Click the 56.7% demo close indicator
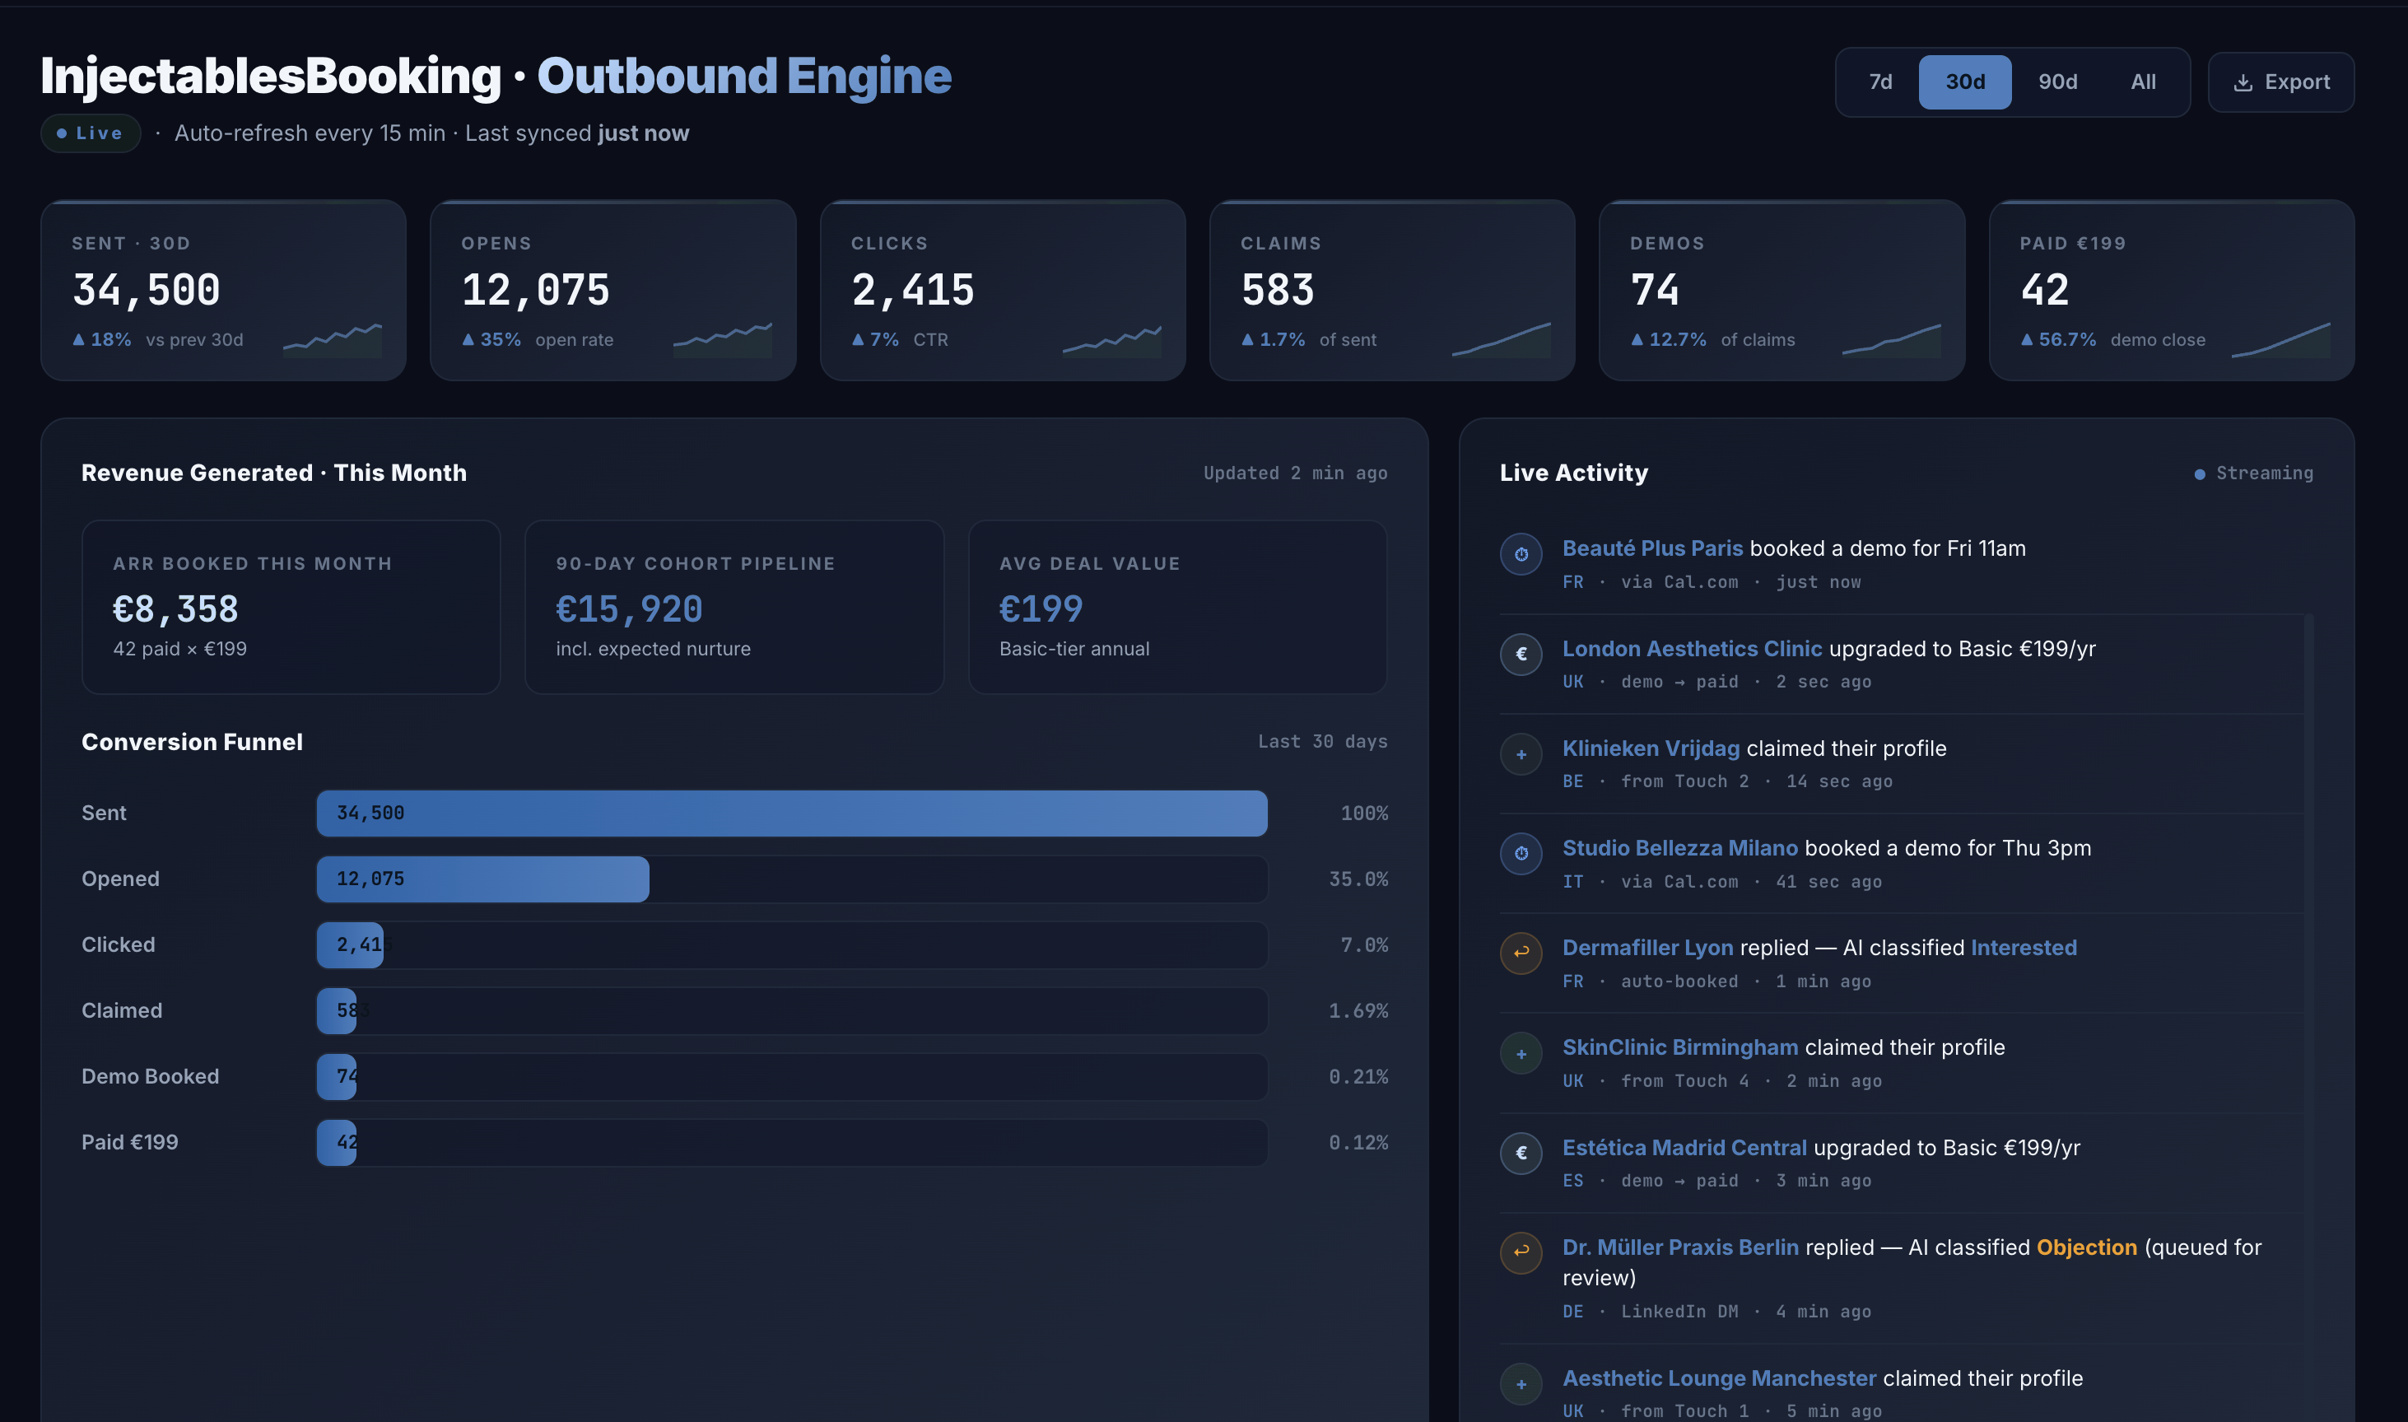 tap(2113, 340)
